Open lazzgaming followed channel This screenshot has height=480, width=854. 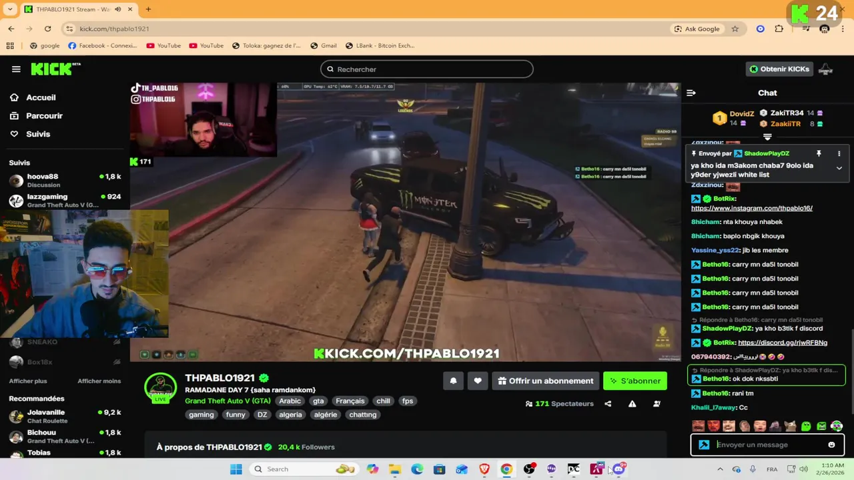pyautogui.click(x=65, y=201)
